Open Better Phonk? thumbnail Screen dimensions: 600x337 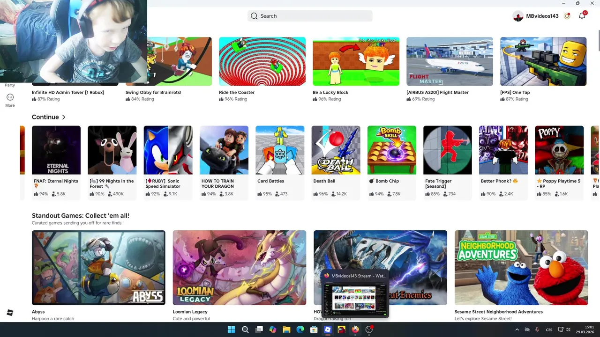tap(503, 150)
